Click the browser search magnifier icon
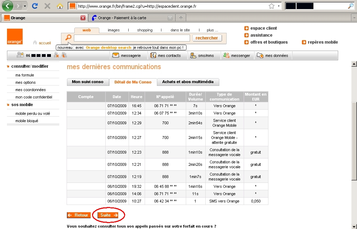This screenshot has height=229, width=357. click(x=351, y=6)
